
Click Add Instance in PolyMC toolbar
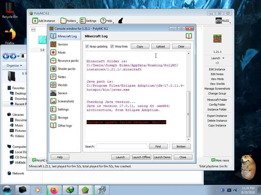pyautogui.click(x=44, y=21)
